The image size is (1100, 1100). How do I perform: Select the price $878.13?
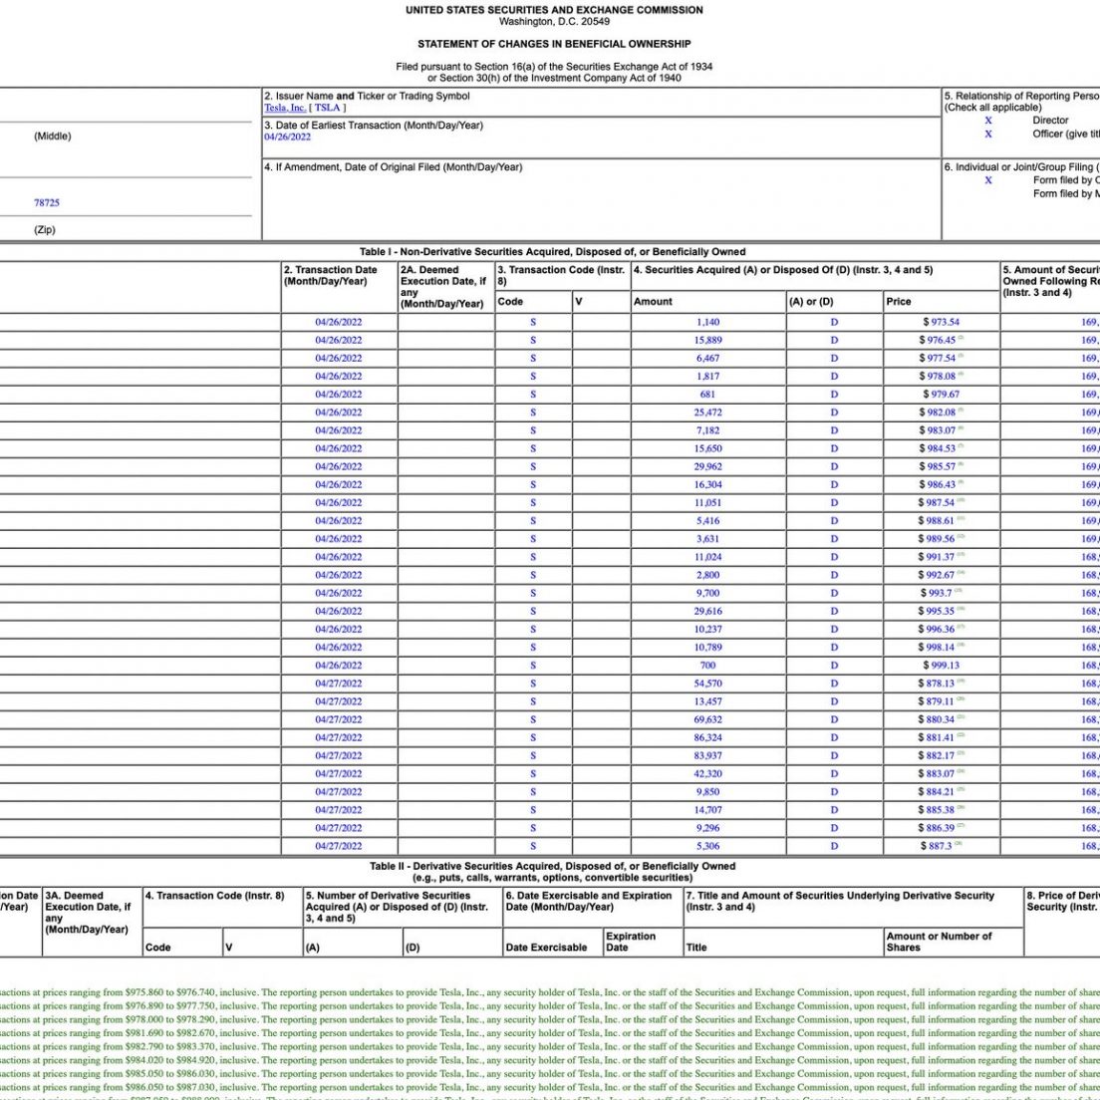[938, 684]
